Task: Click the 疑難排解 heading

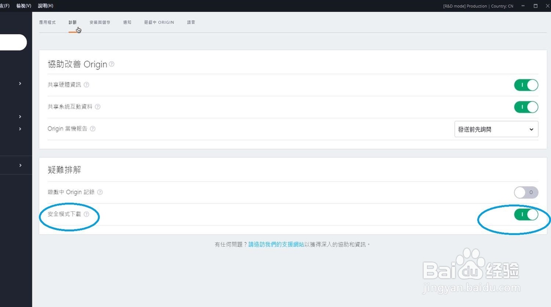Action: [64, 170]
